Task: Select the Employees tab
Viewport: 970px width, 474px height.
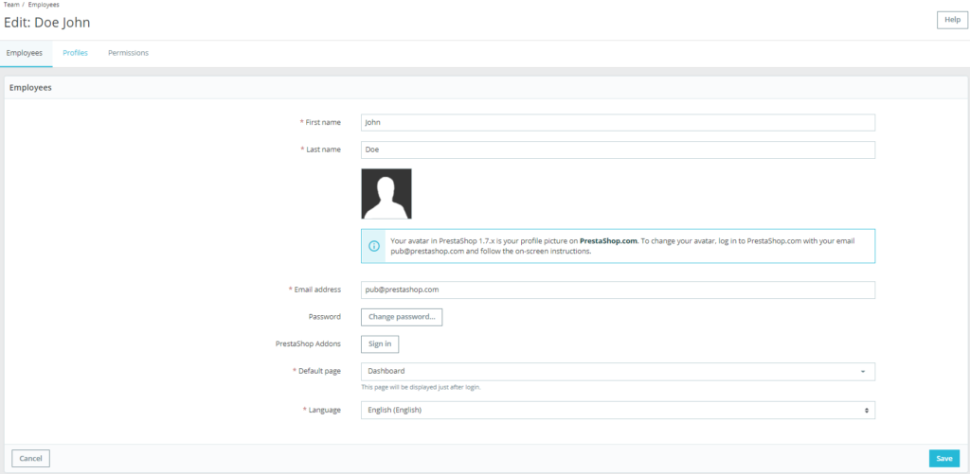Action: (25, 53)
